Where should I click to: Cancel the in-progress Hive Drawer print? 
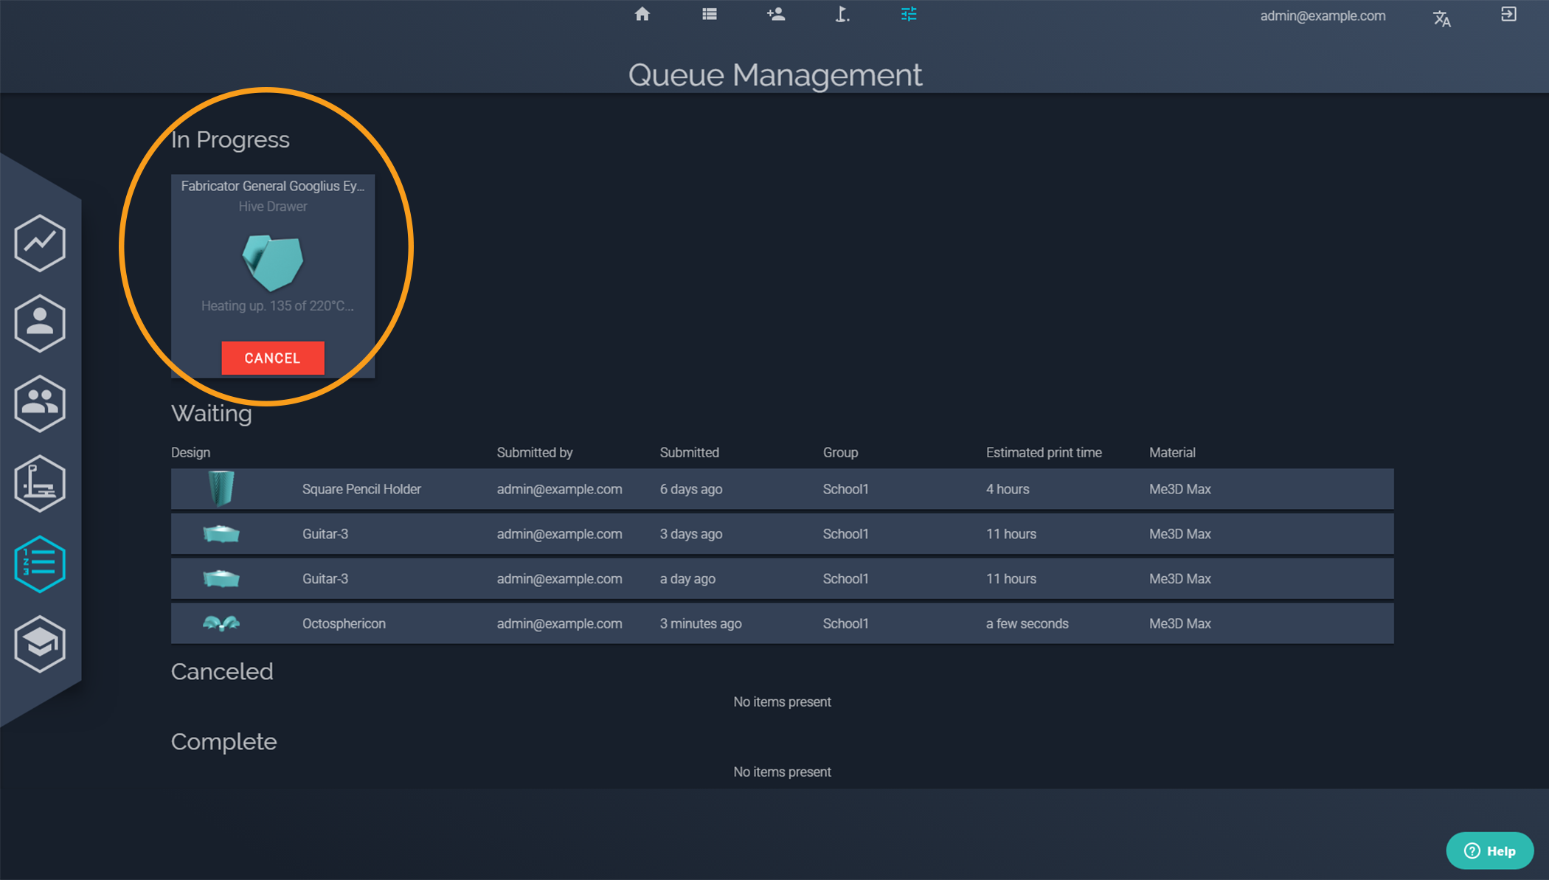[x=271, y=356]
